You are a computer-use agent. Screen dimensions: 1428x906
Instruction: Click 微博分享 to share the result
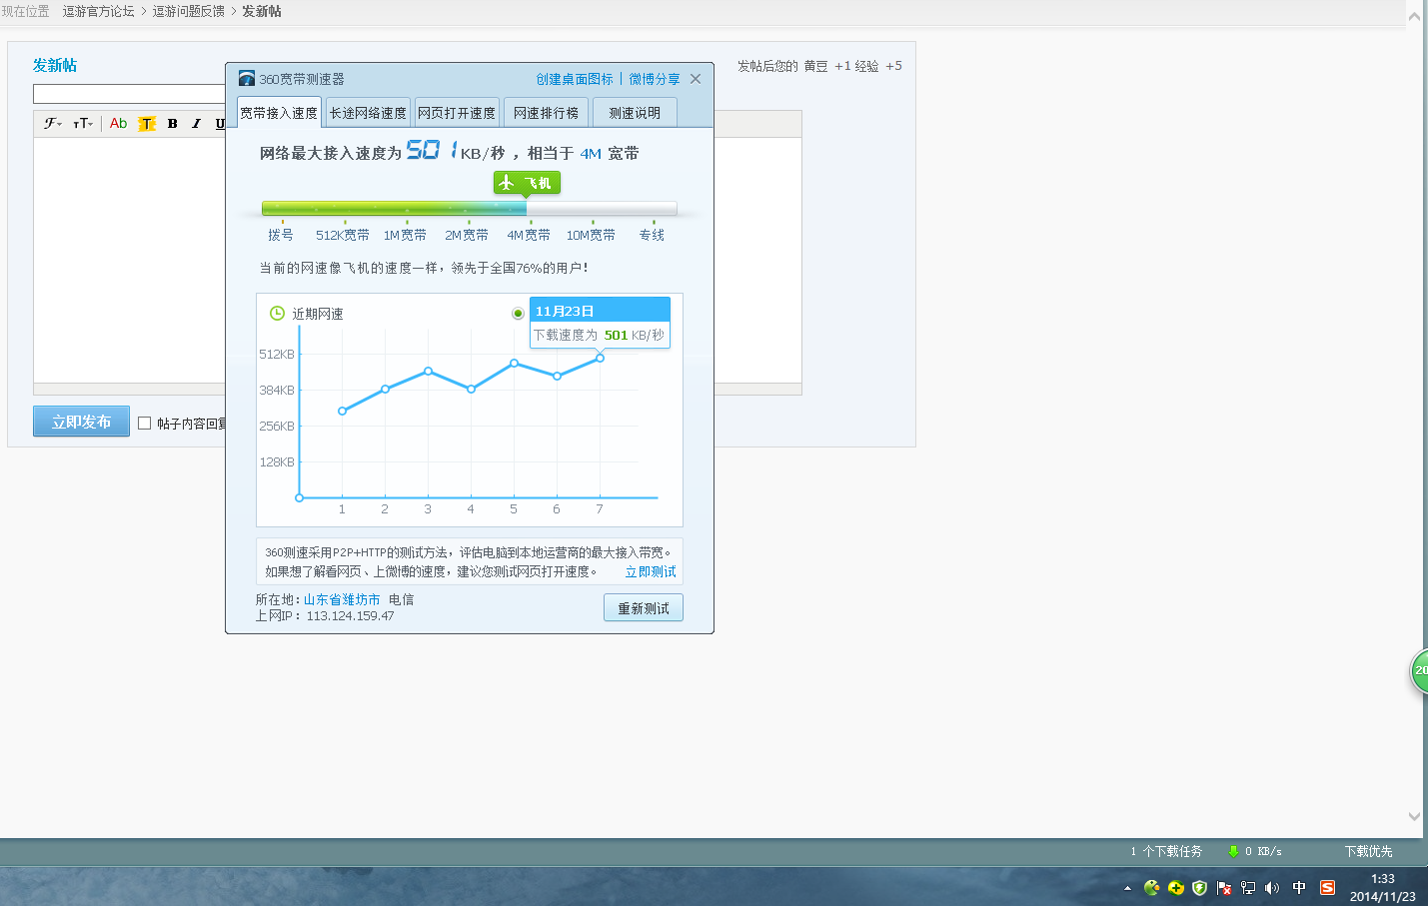(655, 79)
